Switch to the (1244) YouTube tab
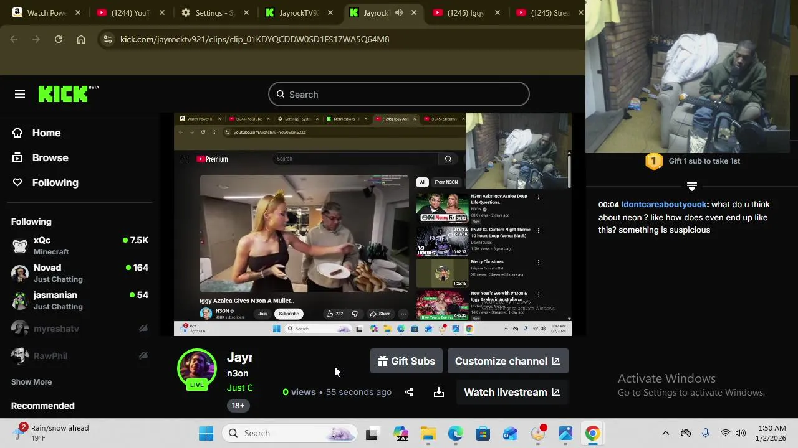Viewport: 798px width, 448px height. 130,12
